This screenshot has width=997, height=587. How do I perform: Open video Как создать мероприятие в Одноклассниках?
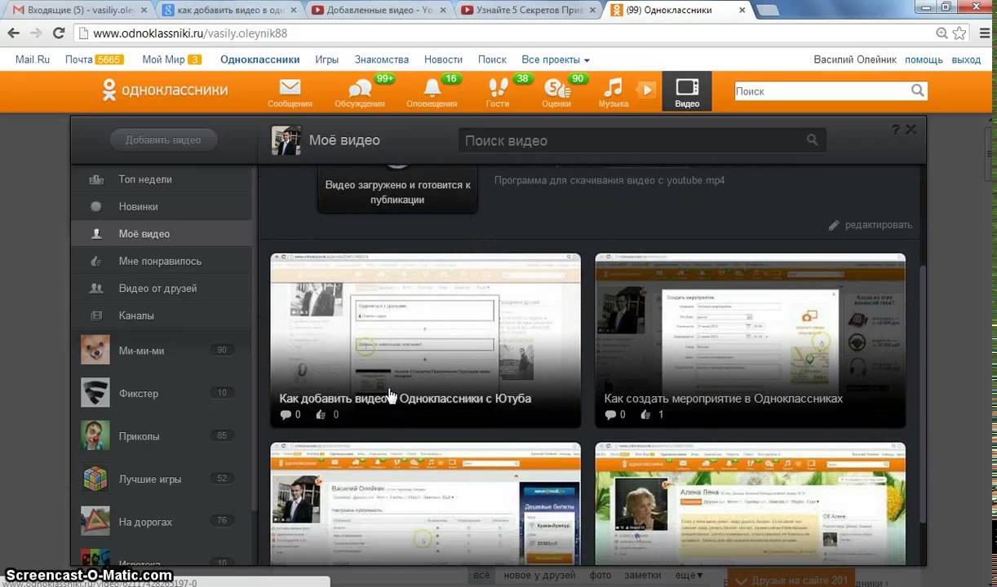pyautogui.click(x=750, y=340)
